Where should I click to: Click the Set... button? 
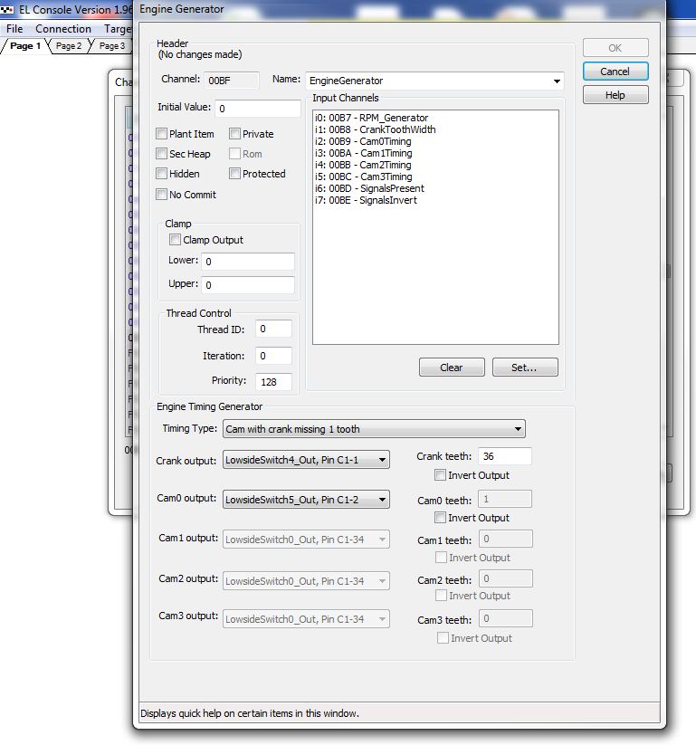(525, 368)
